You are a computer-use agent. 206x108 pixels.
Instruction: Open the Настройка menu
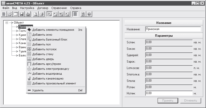tap(25, 8)
